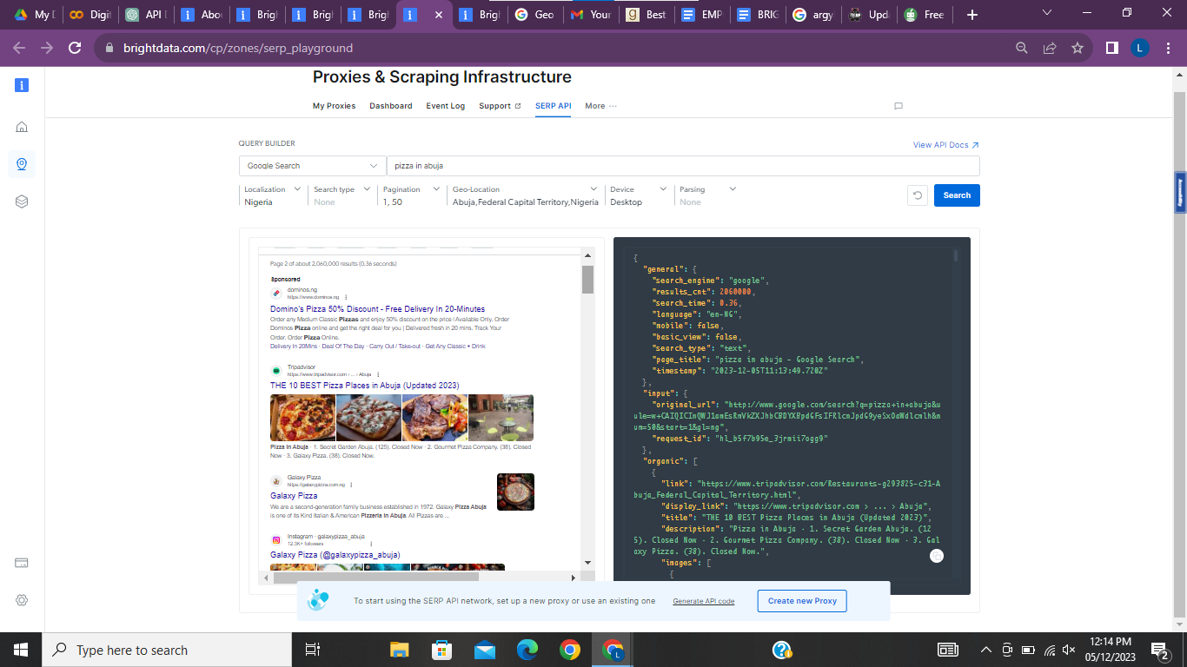Click the reset query circular-arrow button
Image resolution: width=1187 pixels, height=667 pixels.
tap(917, 195)
